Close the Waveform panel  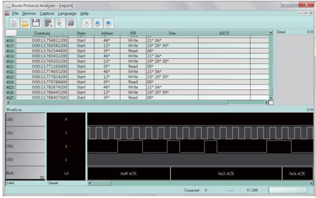click(312, 110)
